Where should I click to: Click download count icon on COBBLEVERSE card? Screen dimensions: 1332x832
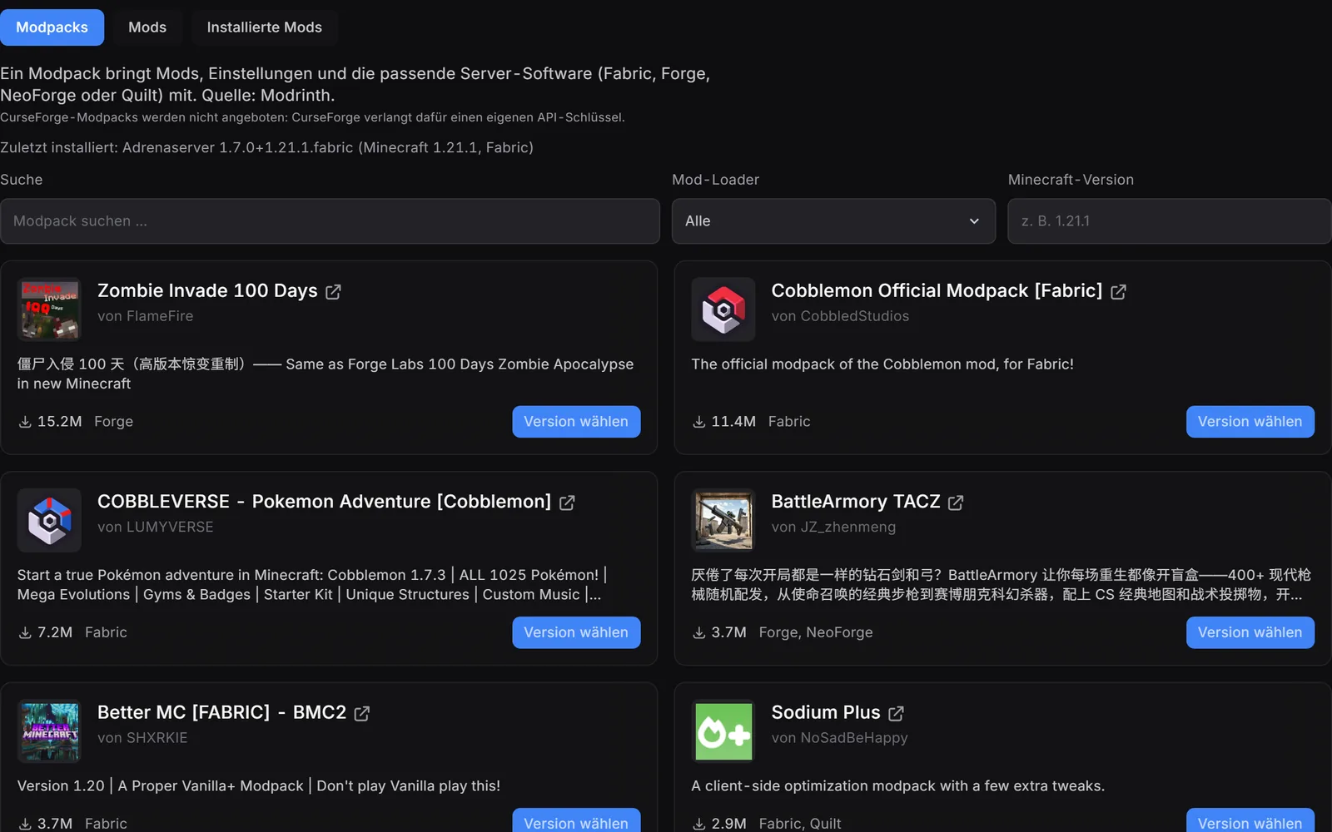click(25, 633)
